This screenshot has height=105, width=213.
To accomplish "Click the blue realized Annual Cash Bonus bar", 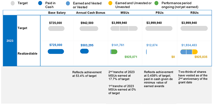I will click(x=84, y=51).
